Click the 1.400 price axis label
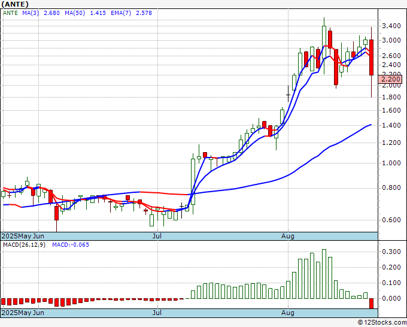 click(x=391, y=125)
